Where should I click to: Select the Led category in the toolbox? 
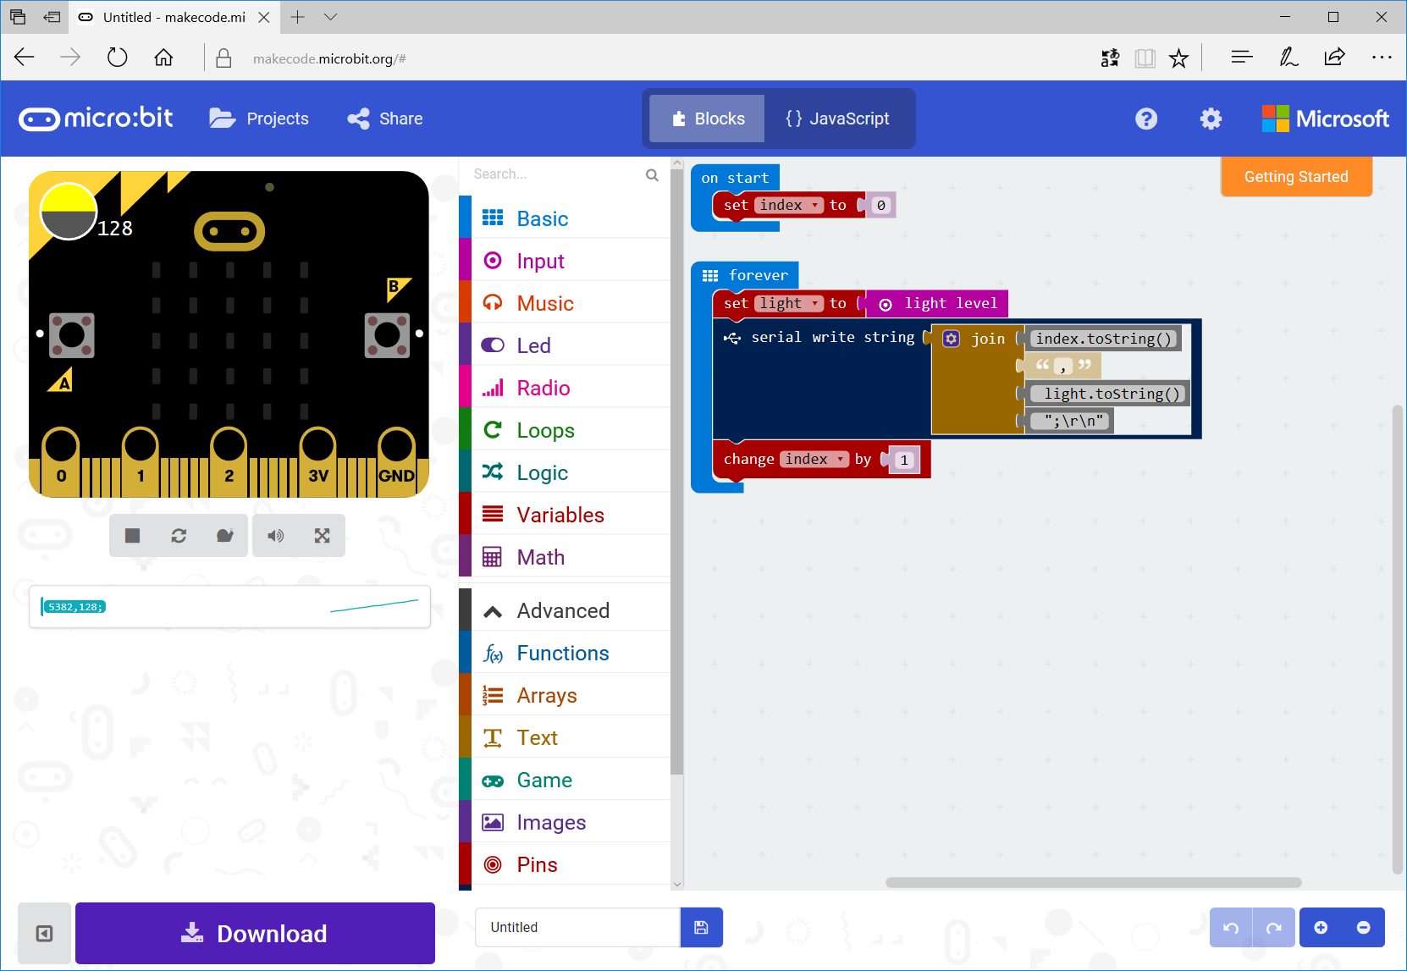532,345
